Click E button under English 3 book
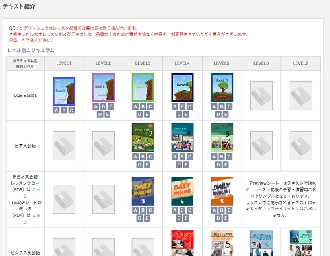The image size is (330, 256). 147,164
